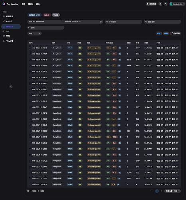The image size is (186, 200).
Task: Focus the token name search field
Action: [123, 22]
